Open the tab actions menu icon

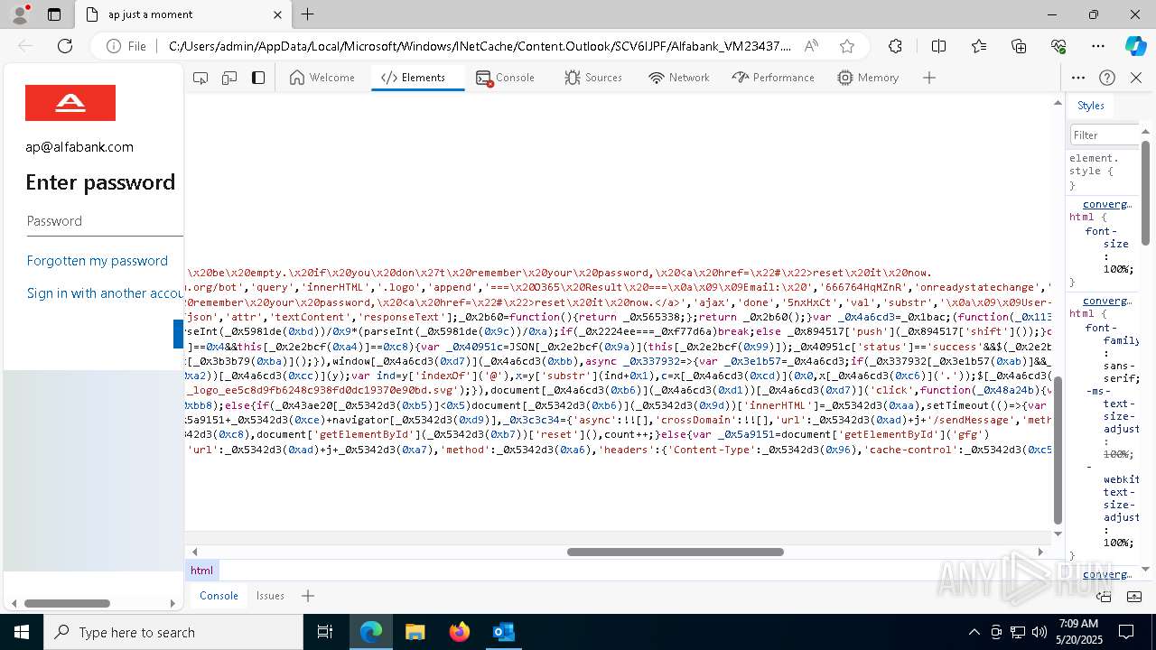coord(54,14)
